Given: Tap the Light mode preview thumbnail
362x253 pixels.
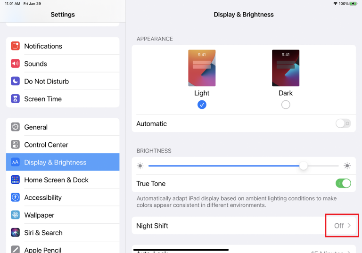Looking at the screenshot, I should point(202,68).
